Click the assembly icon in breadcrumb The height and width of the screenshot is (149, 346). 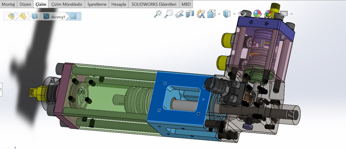click(11, 16)
